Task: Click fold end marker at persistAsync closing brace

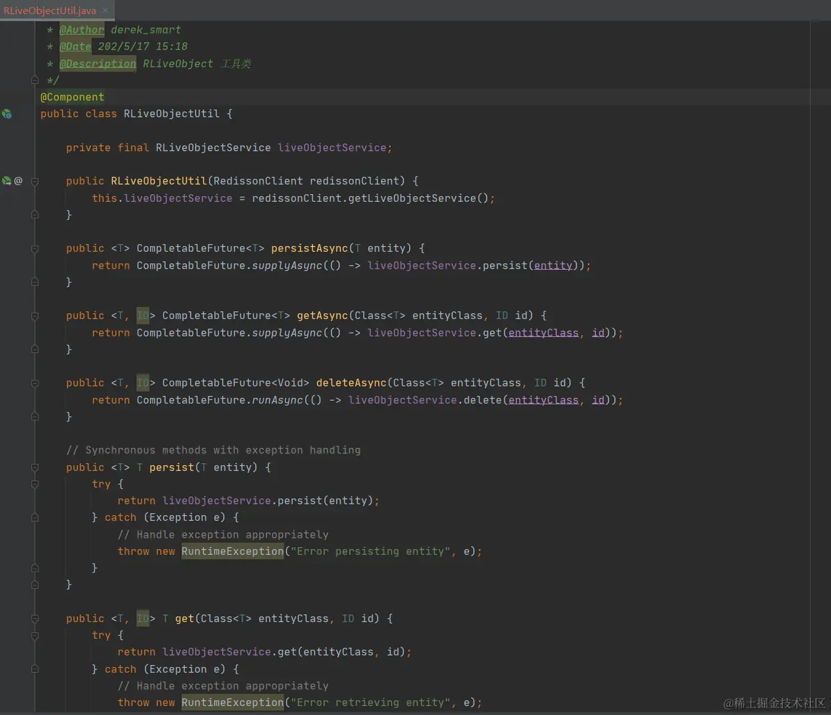Action: (x=35, y=282)
